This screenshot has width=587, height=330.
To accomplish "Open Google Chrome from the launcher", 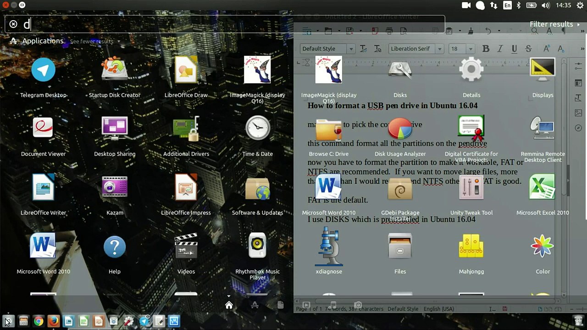I will [x=39, y=321].
